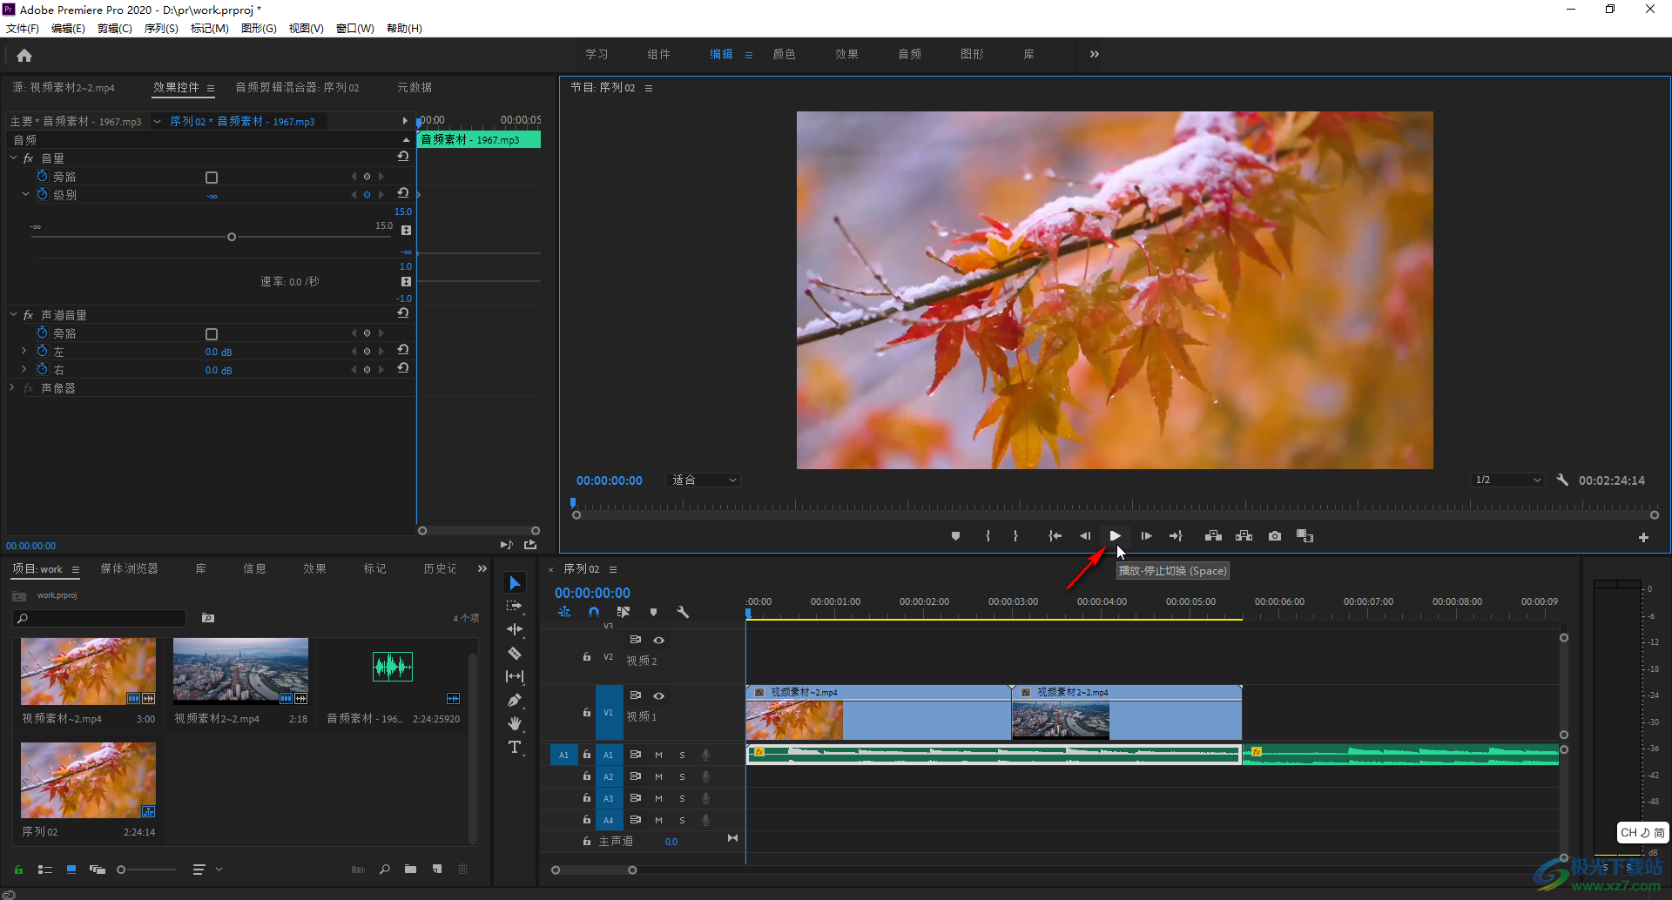Open 序列(S) menu
The width and height of the screenshot is (1672, 900).
pyautogui.click(x=161, y=29)
